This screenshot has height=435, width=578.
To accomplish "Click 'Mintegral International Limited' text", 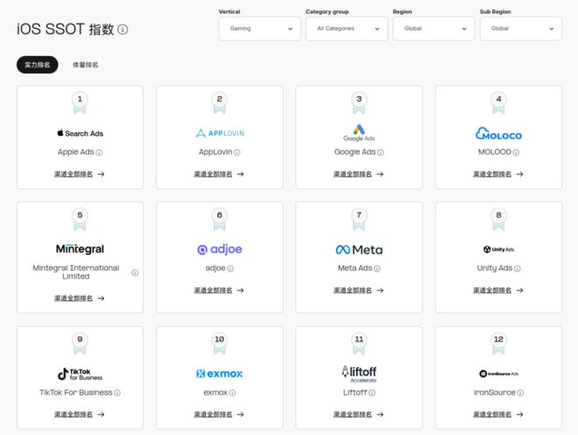I will 76,272.
